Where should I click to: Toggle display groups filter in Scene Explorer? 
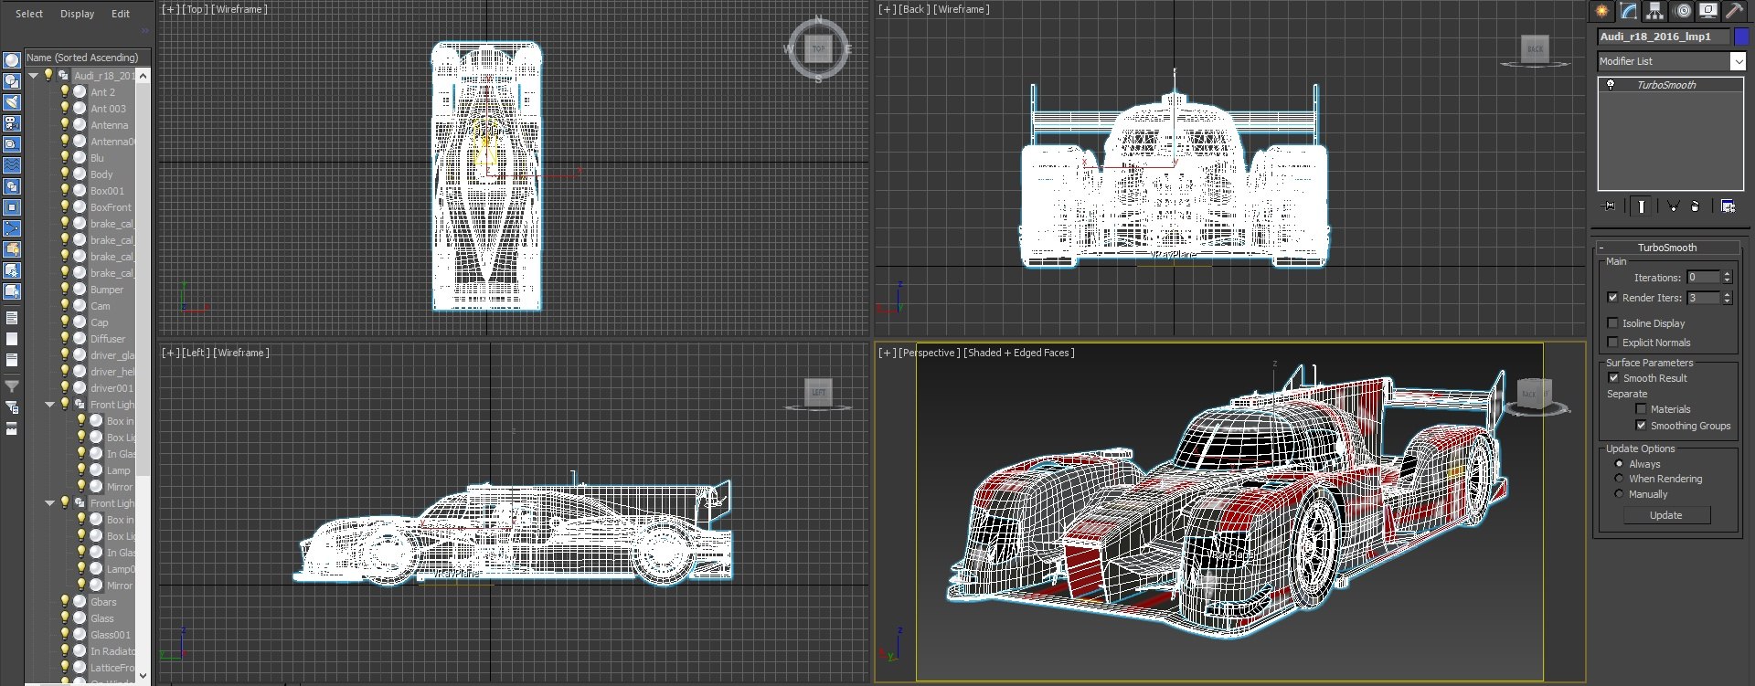(x=12, y=186)
